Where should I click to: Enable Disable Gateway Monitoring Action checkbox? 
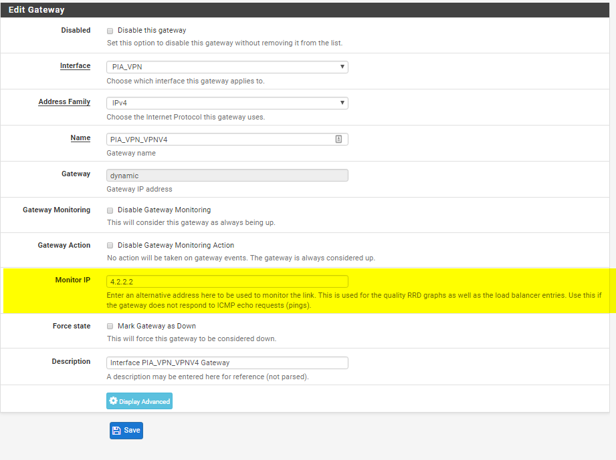click(110, 246)
